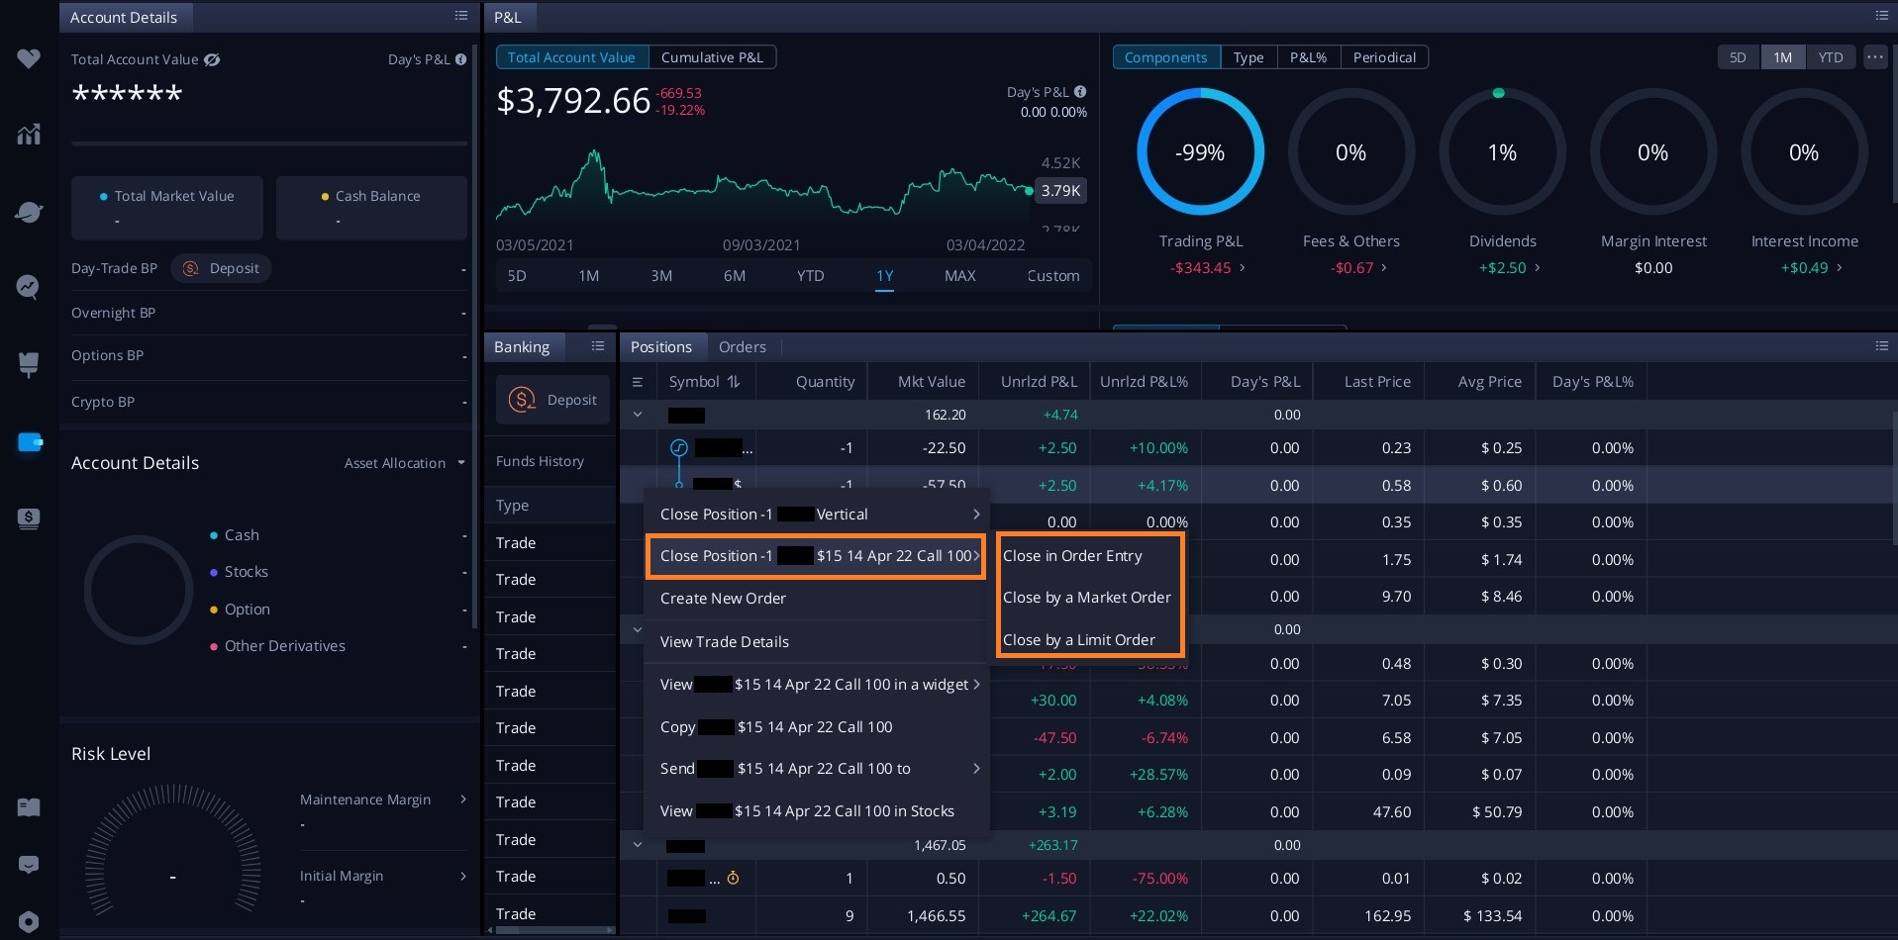
Task: Choose Close by a Market Order
Action: [x=1087, y=598]
